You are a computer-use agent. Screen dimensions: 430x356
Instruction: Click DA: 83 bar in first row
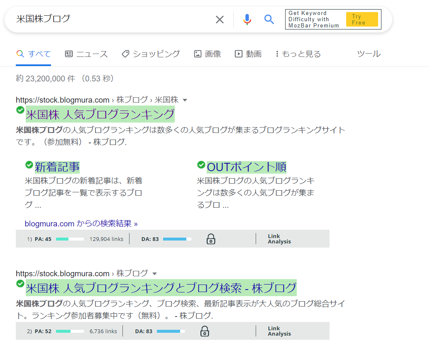[177, 239]
